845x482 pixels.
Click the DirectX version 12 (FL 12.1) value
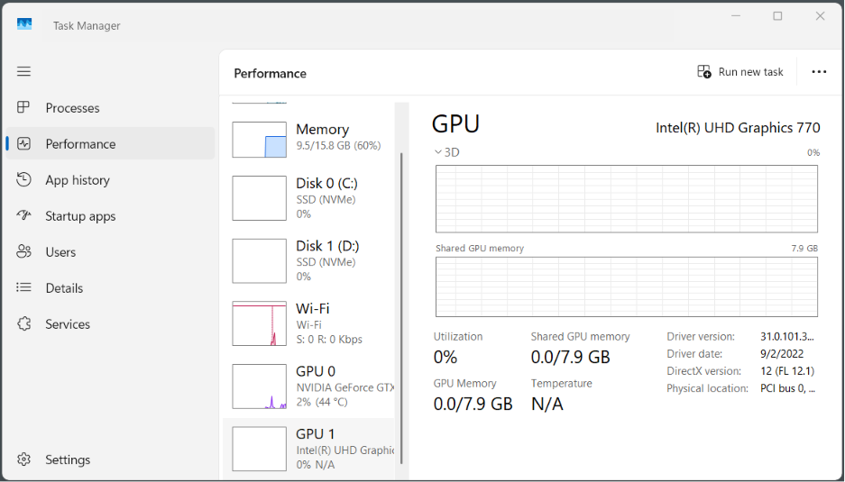pos(787,371)
